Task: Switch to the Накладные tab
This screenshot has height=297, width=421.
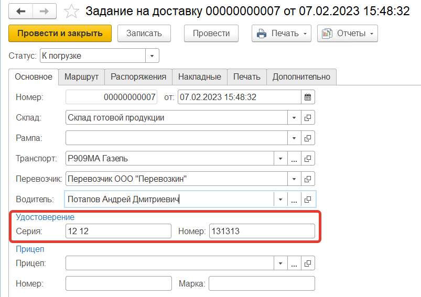Action: 199,76
